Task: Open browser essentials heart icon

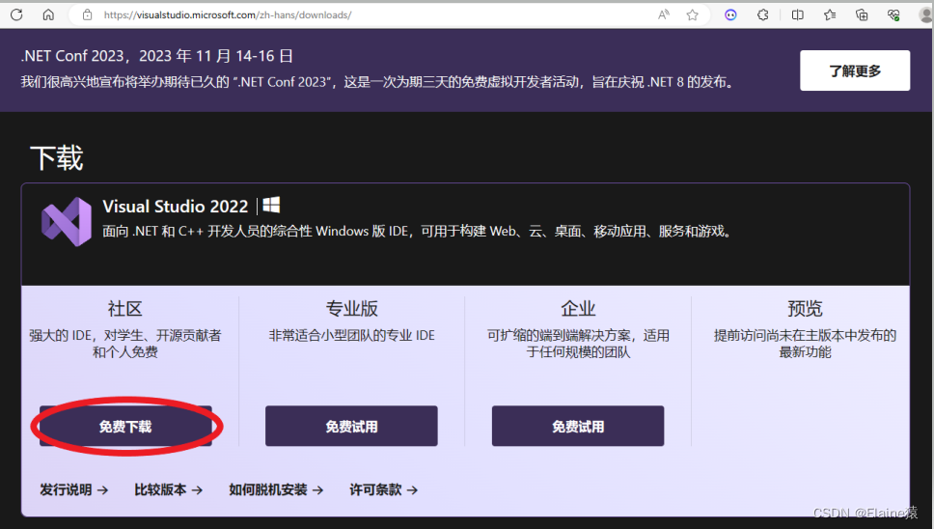Action: [x=893, y=14]
